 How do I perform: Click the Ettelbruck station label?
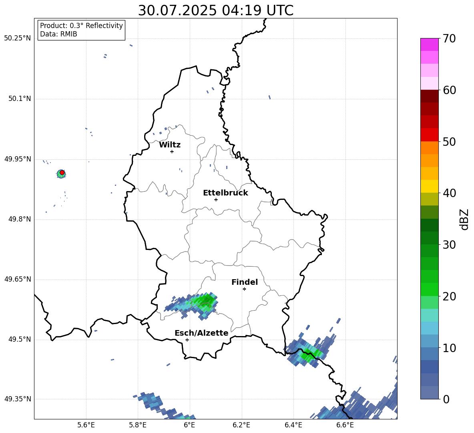pos(225,193)
